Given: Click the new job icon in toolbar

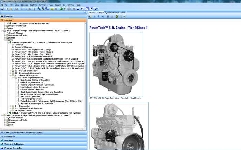Looking at the screenshot, I should (x=3, y=9).
